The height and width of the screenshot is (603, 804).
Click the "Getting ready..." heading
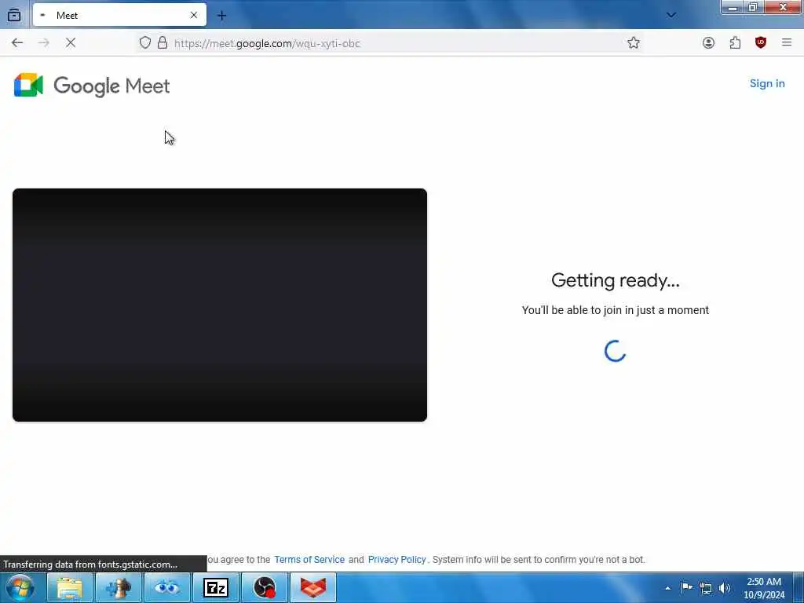pos(616,280)
